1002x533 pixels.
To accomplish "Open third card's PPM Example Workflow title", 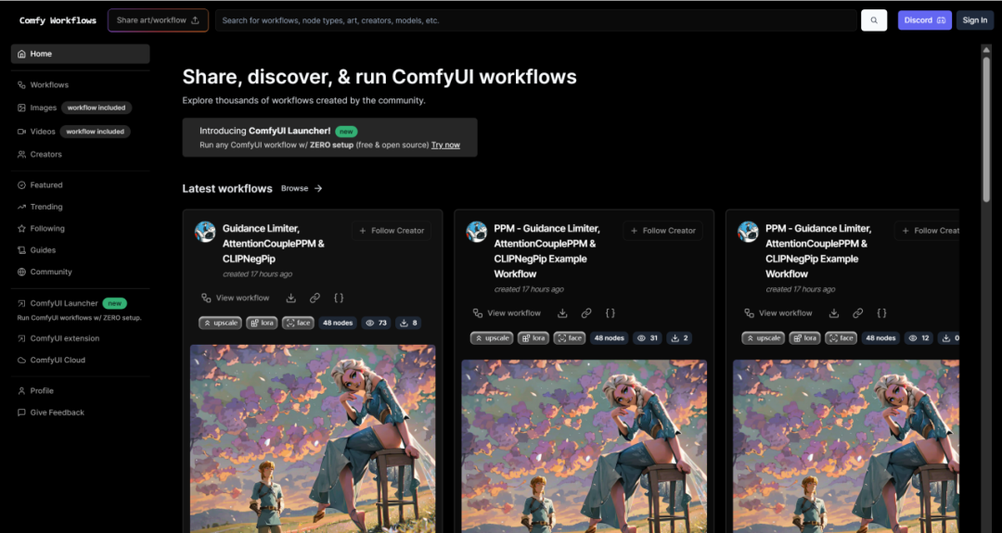I will click(818, 251).
